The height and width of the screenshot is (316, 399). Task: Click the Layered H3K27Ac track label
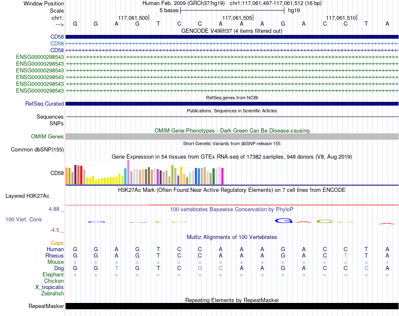27,196
